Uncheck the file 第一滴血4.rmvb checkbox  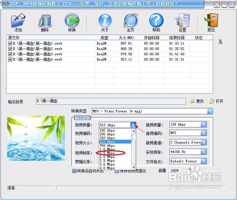click(10, 59)
